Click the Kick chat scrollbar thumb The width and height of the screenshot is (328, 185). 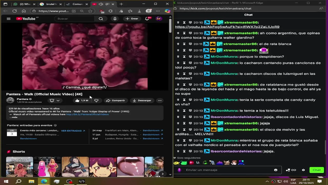coord(326,147)
